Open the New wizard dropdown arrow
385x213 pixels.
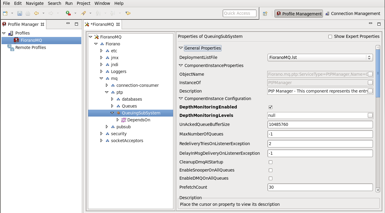12,13
